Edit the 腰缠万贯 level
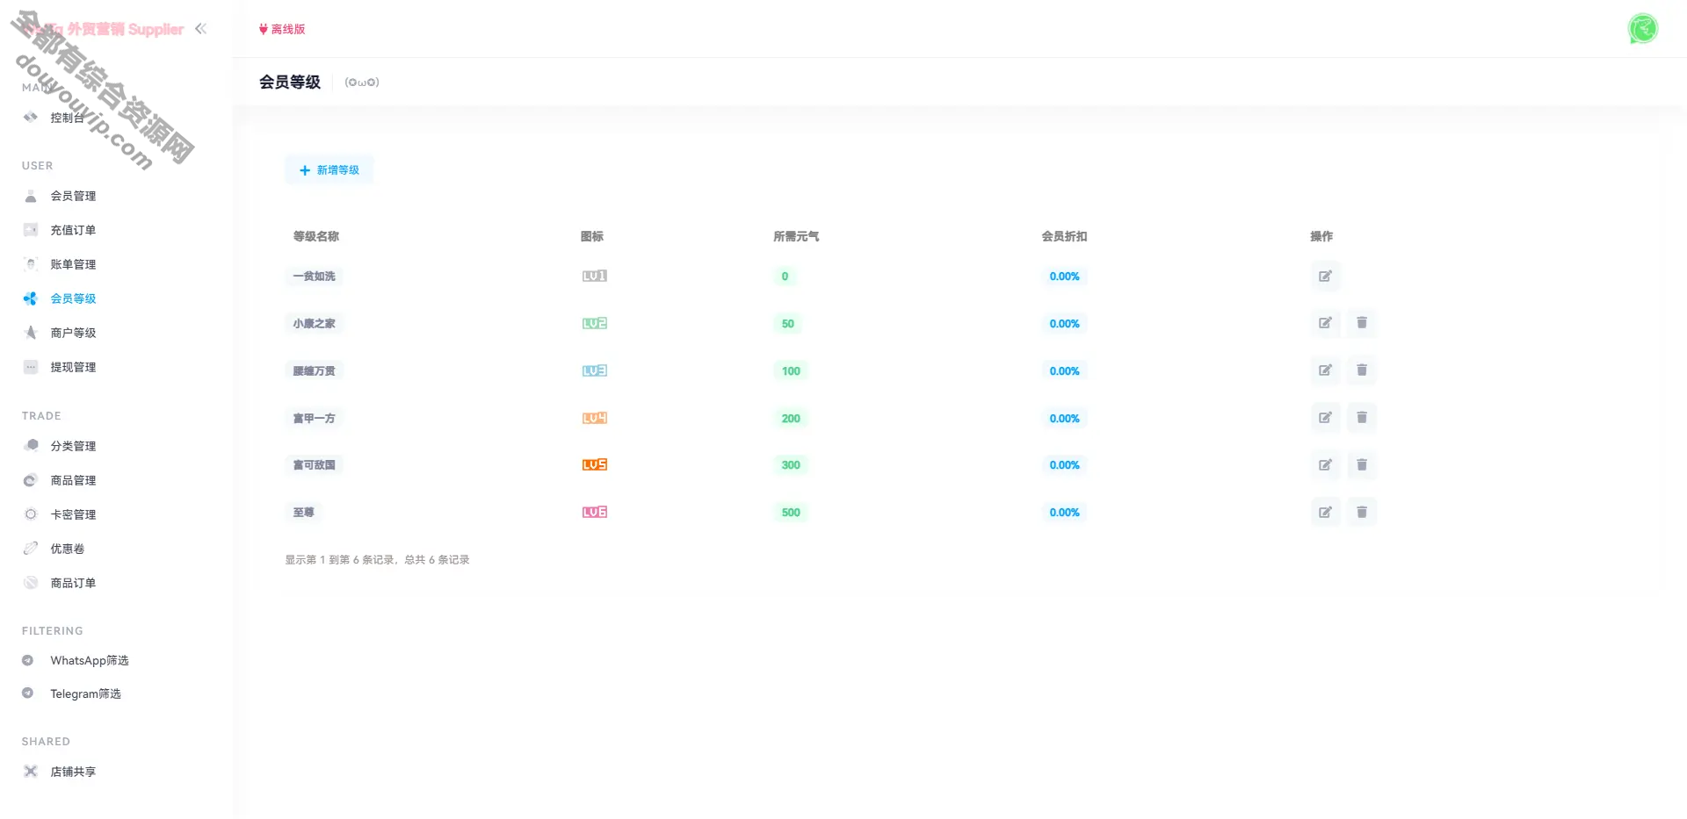The height and width of the screenshot is (819, 1687). pyautogui.click(x=1325, y=370)
